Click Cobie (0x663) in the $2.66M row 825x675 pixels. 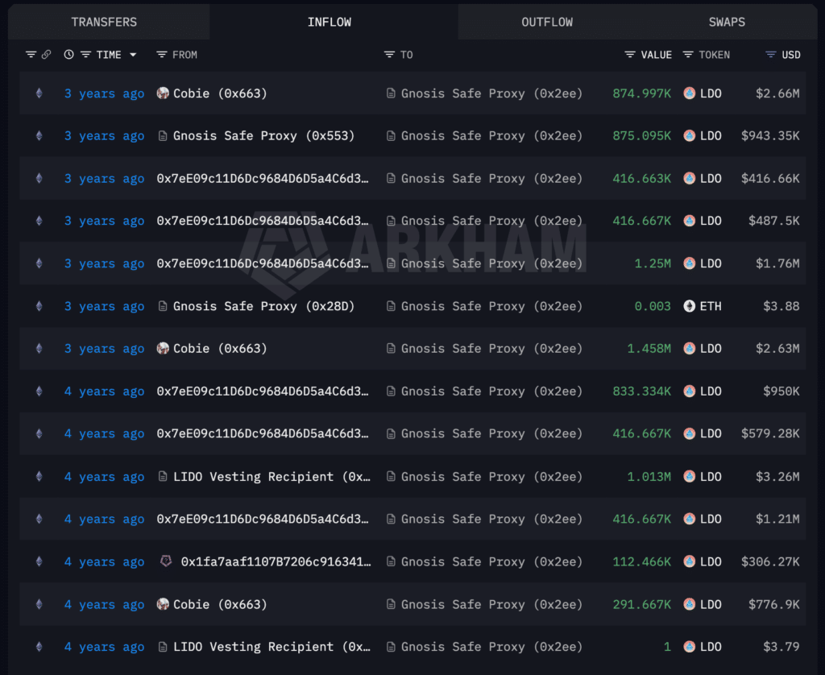pos(220,93)
